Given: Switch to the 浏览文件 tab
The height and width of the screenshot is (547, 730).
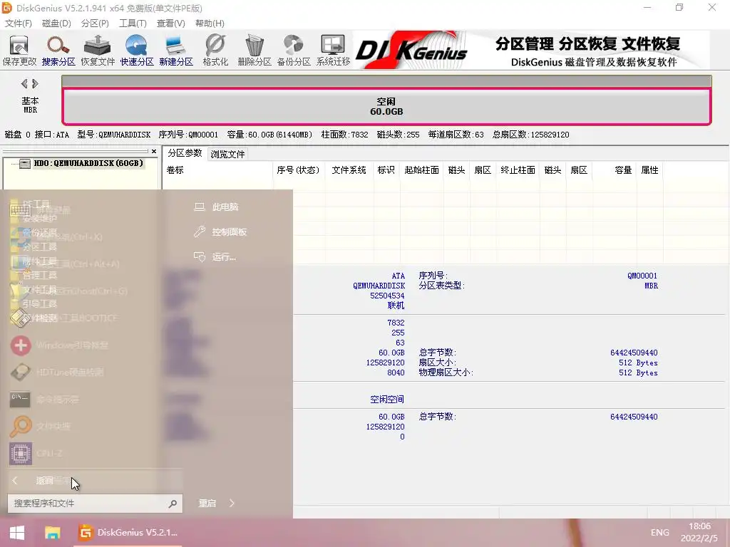Looking at the screenshot, I should [227, 154].
